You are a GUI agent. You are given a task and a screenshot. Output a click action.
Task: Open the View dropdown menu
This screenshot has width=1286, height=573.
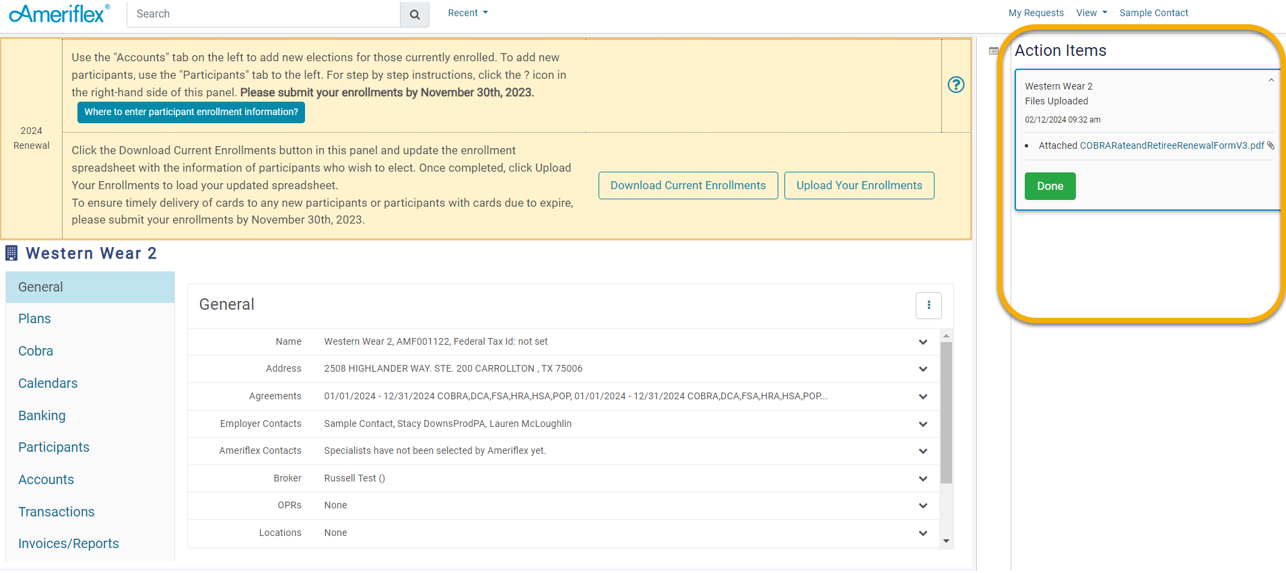[x=1091, y=13]
